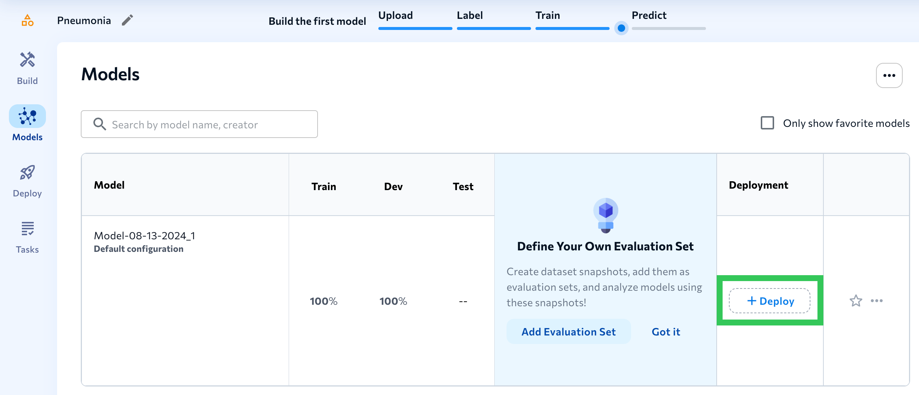Click the blue progress dot before Predict
The height and width of the screenshot is (395, 919).
click(x=621, y=28)
